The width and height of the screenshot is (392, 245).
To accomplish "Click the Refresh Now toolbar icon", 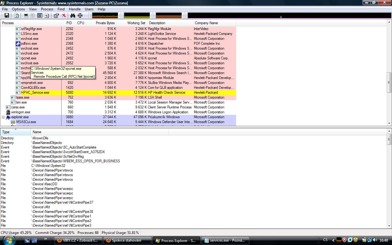I will [x=17, y=15].
